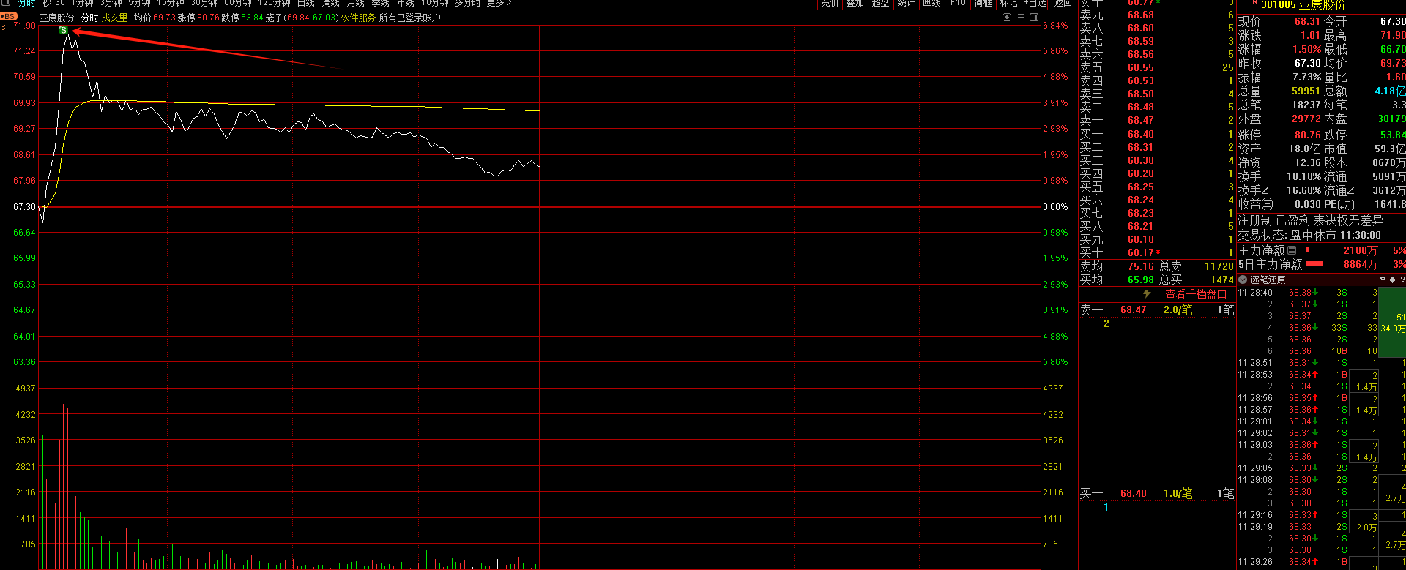This screenshot has height=570, width=1406.
Task: Click the 301085 亚康股份 title in the quote panel
Action: coord(1303,5)
